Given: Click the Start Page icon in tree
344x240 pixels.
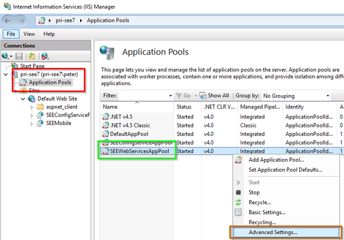Looking at the screenshot, I should pos(15,65).
